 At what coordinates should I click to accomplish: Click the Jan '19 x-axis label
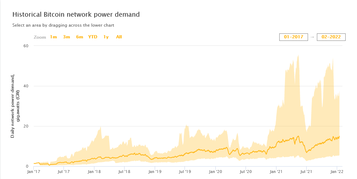(155, 172)
